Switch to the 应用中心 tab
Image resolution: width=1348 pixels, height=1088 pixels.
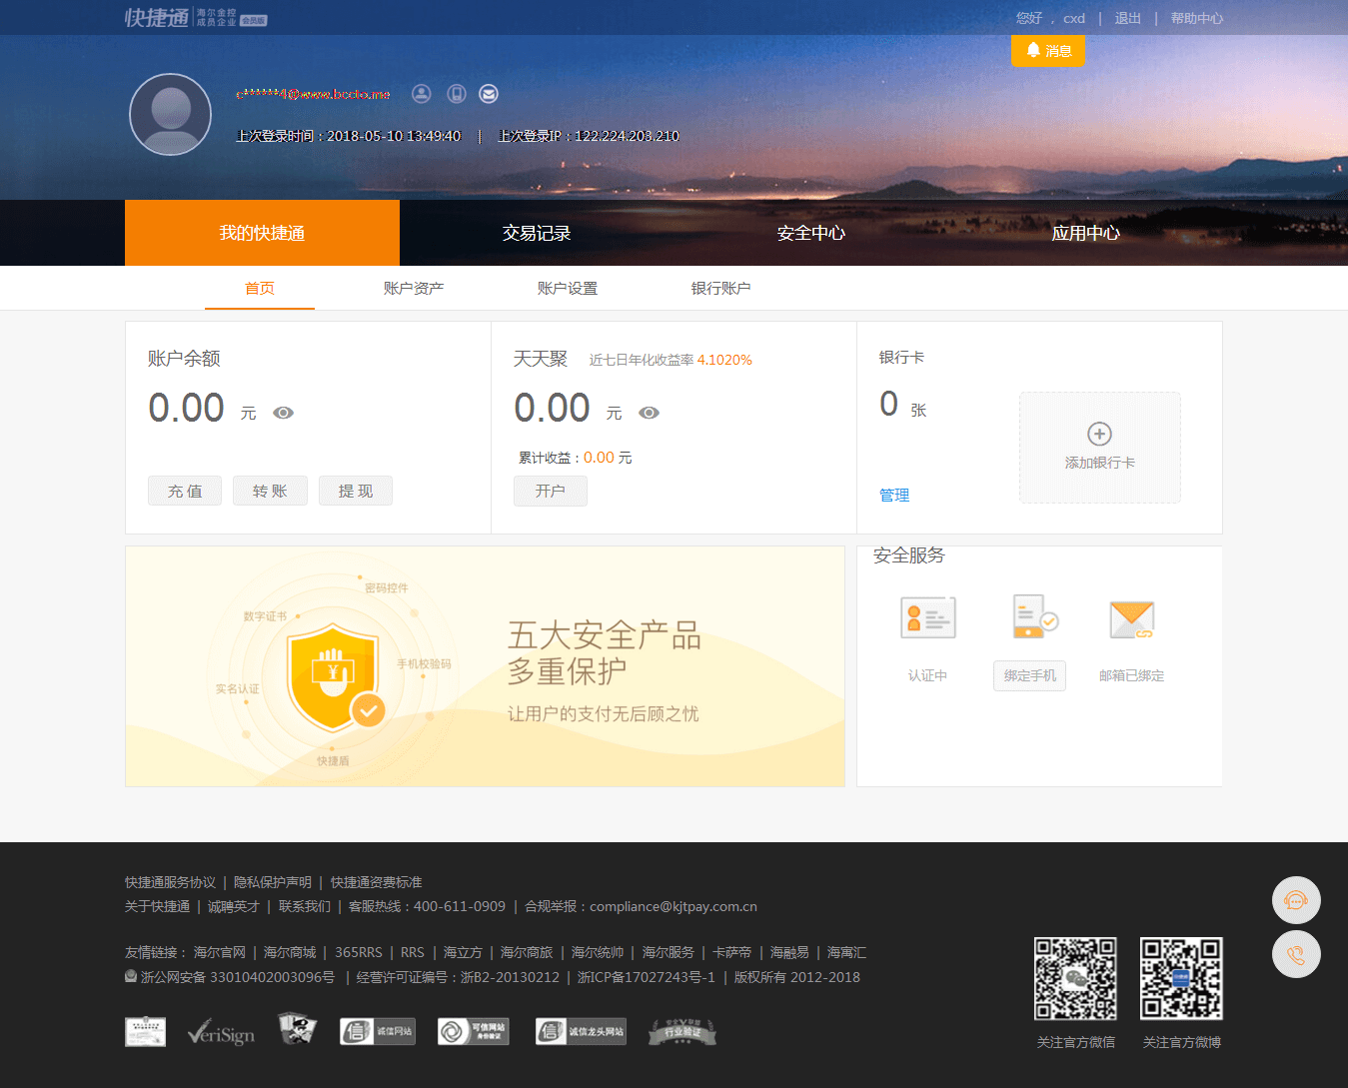(x=1086, y=233)
